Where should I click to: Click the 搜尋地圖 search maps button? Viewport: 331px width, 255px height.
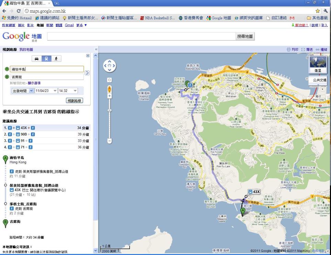[x=245, y=36]
